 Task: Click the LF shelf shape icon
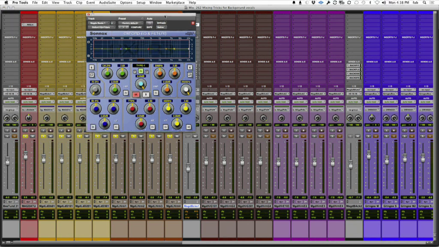(93, 127)
